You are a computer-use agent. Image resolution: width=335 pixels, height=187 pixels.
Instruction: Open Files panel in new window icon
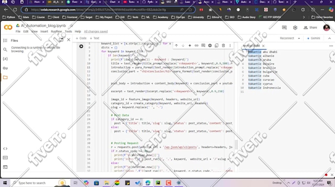tap(61, 40)
